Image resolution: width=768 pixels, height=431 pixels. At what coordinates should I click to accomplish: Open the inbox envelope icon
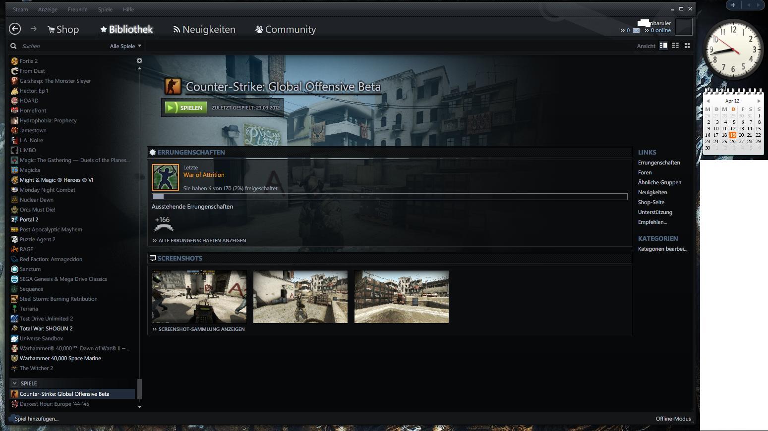tap(636, 31)
